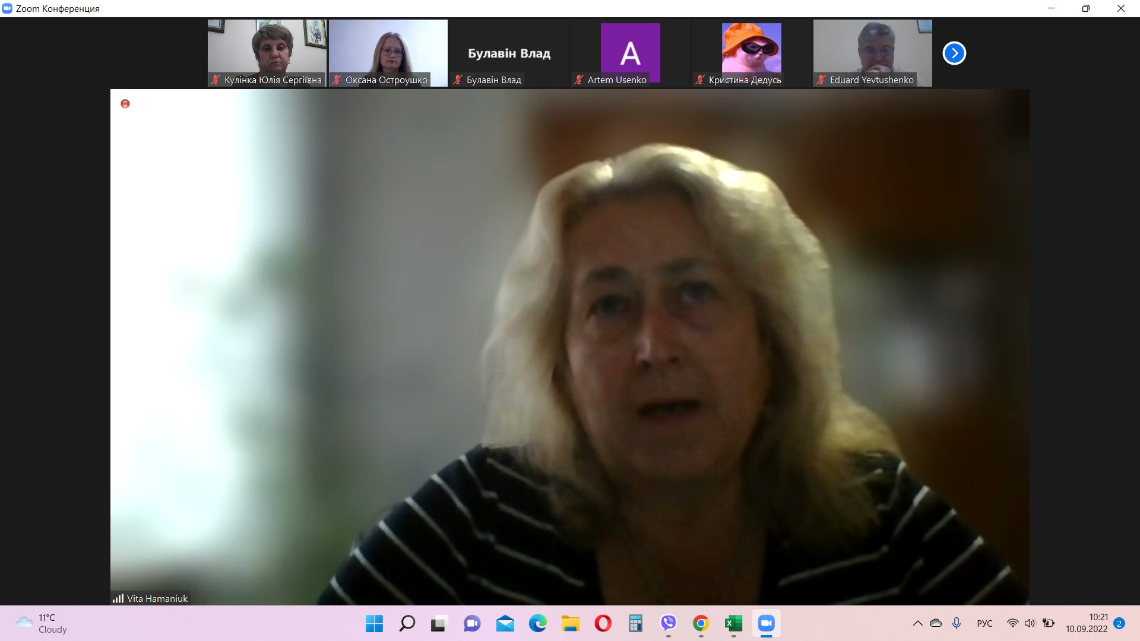Open volume speaker icon in tray

tap(1030, 623)
